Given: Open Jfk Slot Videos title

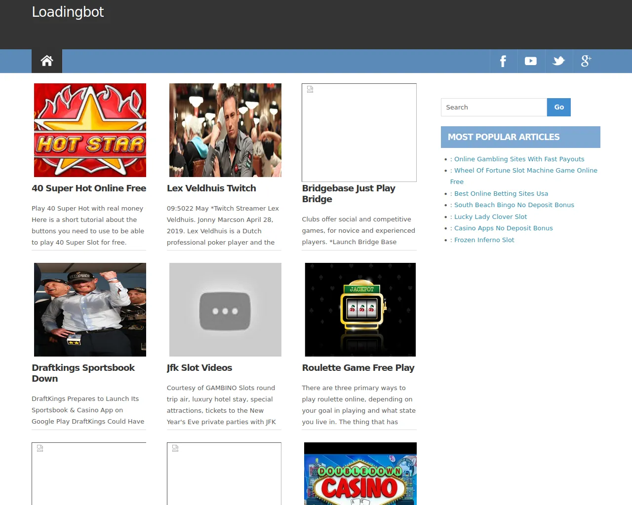Looking at the screenshot, I should (199, 368).
